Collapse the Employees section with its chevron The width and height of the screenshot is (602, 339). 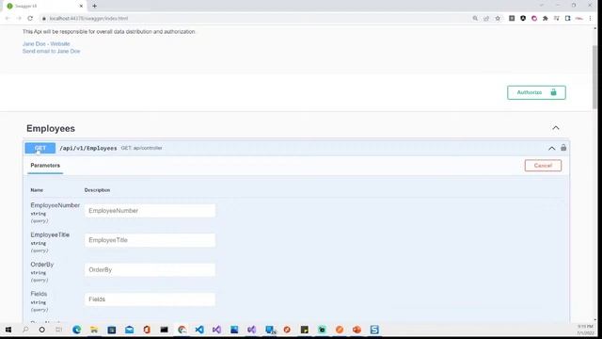tap(556, 128)
